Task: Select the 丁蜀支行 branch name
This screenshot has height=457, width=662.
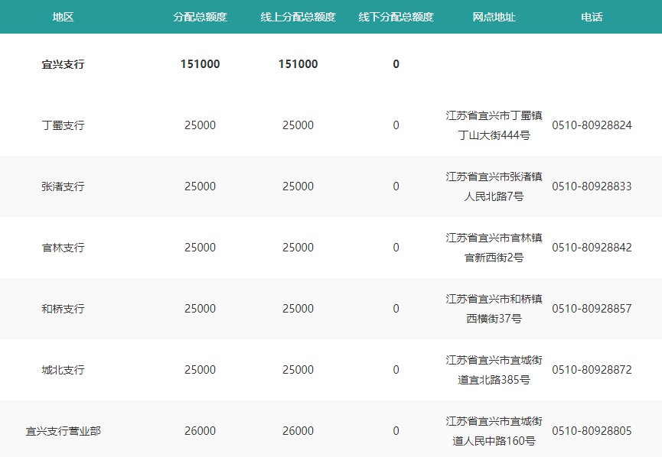Action: tap(63, 125)
